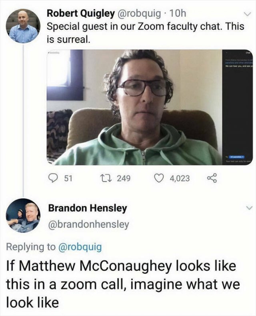256x316 pixels.
Task: Click the 4,023 likes count
Action: click(180, 178)
